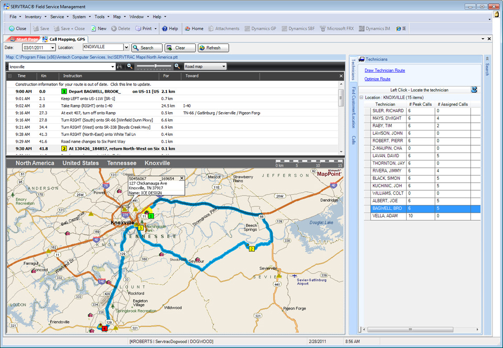Viewport: 503px width, 348px height.
Task: Click the binoculars find icon on map bar
Action: pyautogui.click(x=119, y=67)
